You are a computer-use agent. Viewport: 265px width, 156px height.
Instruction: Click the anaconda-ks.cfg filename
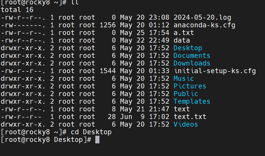[204, 25]
